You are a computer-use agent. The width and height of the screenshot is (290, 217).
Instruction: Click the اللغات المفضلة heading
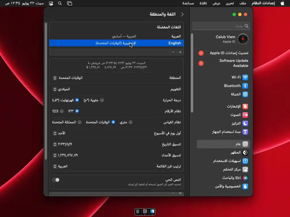pos(169,27)
